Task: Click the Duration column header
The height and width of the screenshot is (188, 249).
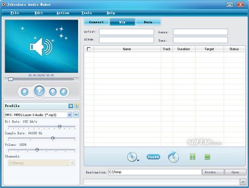Action: pyautogui.click(x=184, y=49)
